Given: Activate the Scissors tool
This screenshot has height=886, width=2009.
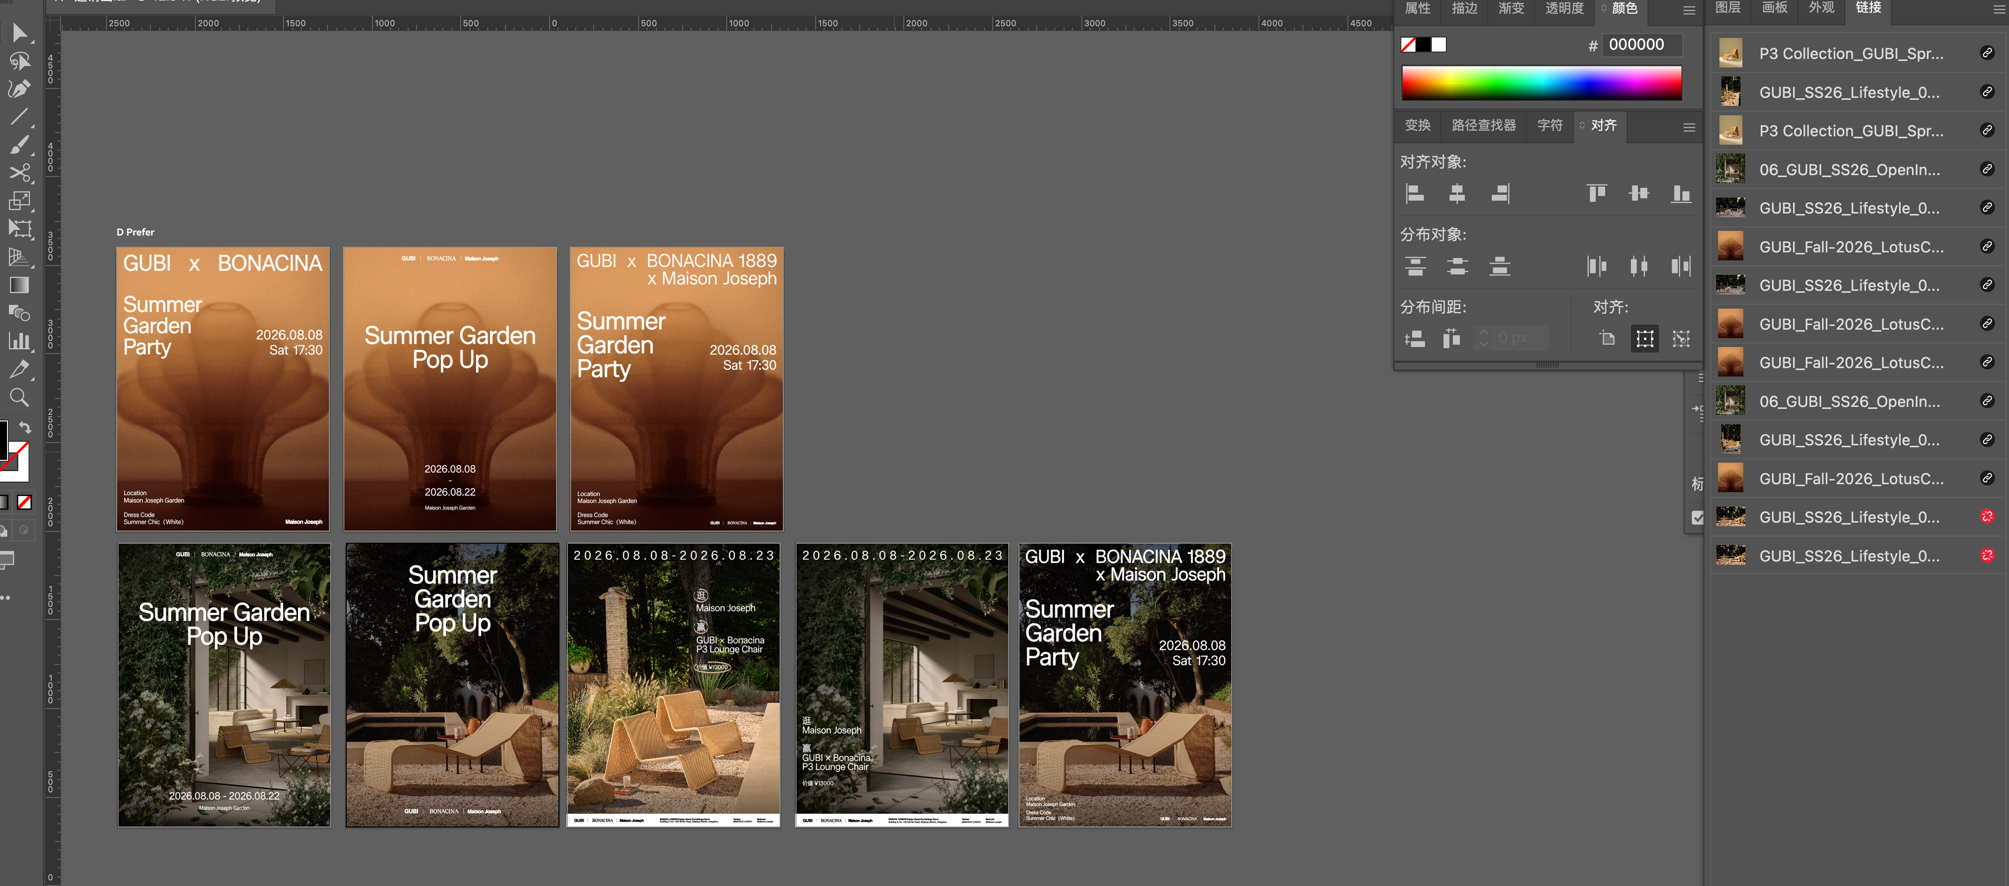Looking at the screenshot, I should tap(20, 173).
